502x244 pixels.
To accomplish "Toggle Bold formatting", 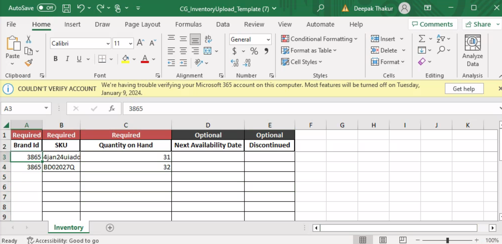I will click(56, 59).
